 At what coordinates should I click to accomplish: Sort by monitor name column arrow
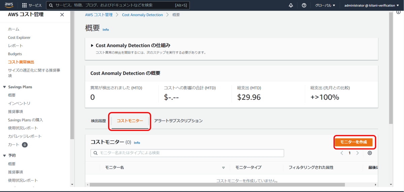click(x=223, y=167)
